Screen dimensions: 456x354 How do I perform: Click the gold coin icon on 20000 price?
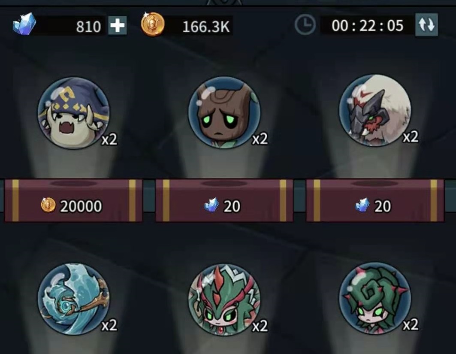coord(48,205)
